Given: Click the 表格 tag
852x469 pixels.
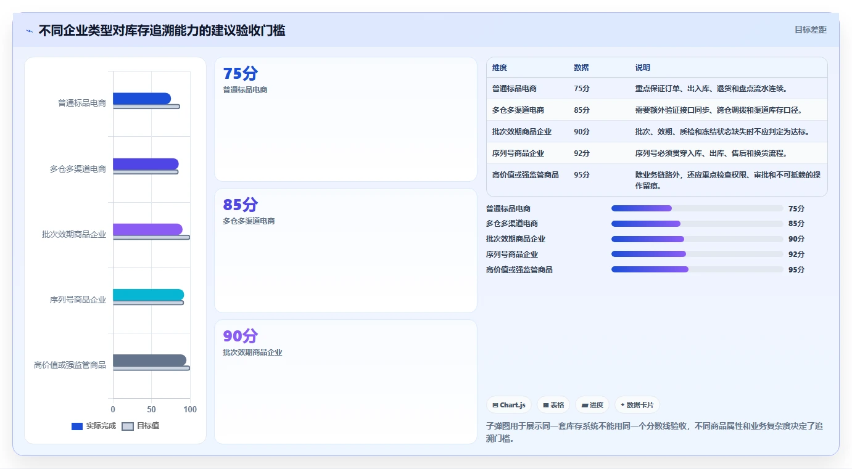Looking at the screenshot, I should (553, 405).
